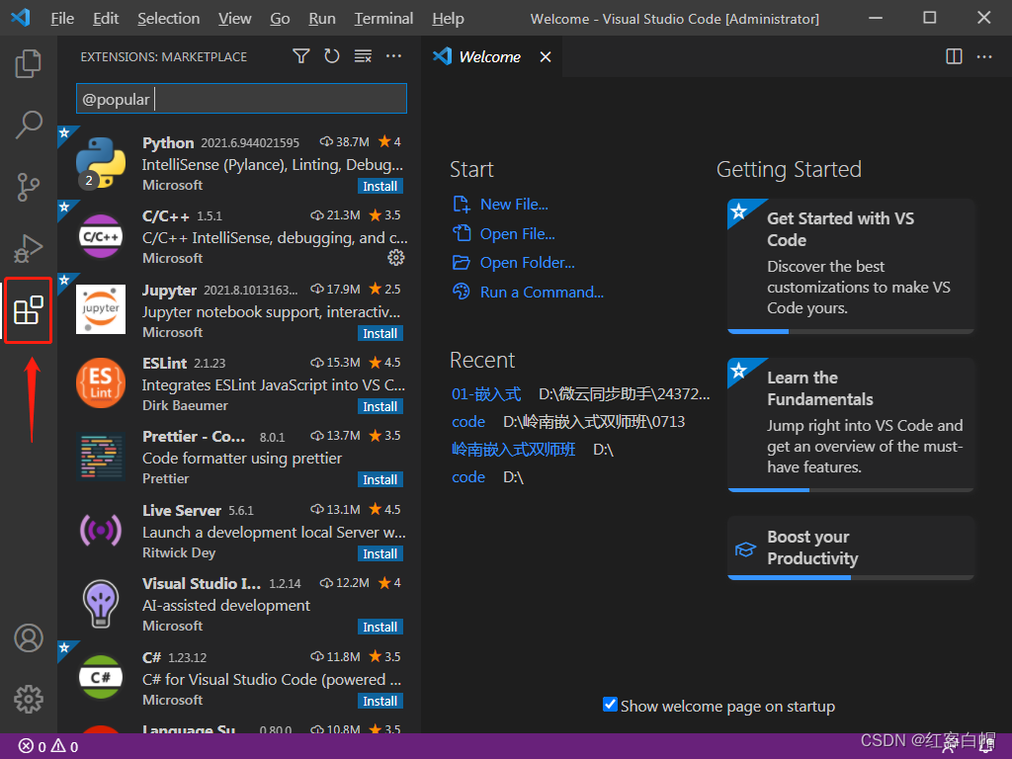Open errors and warnings status indicator

tap(48, 747)
